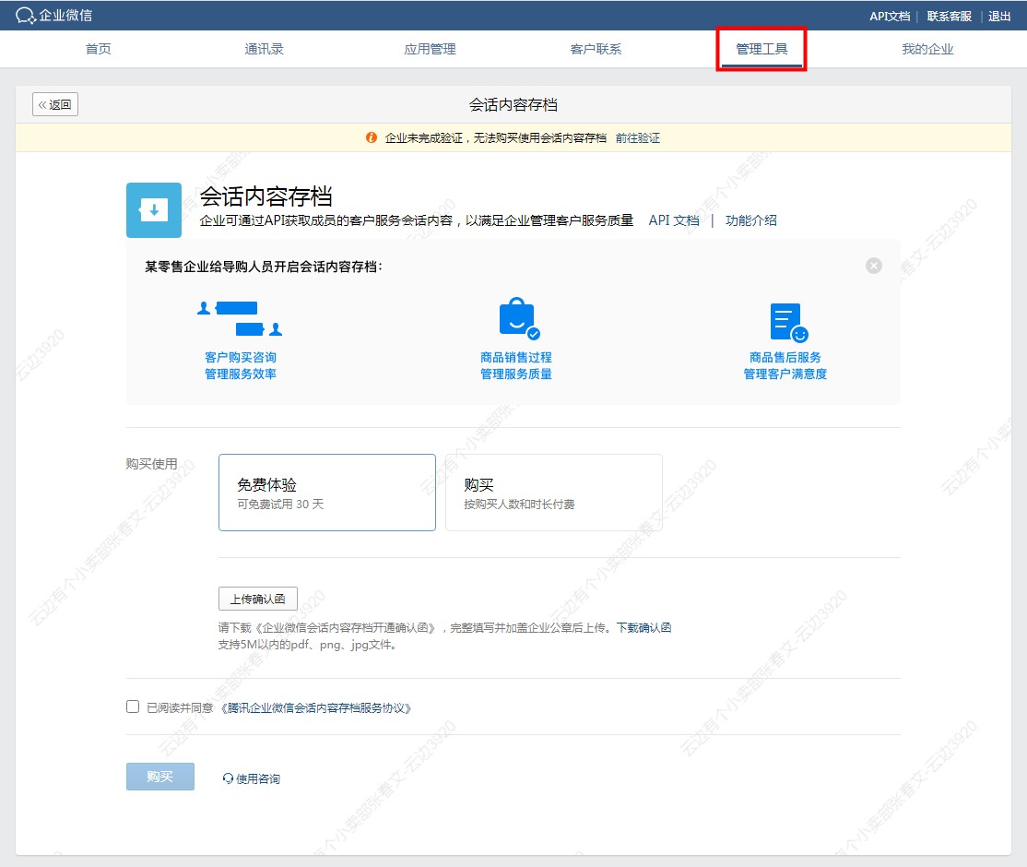Click the 企业微信 logo icon
The height and width of the screenshot is (867, 1027).
26,16
